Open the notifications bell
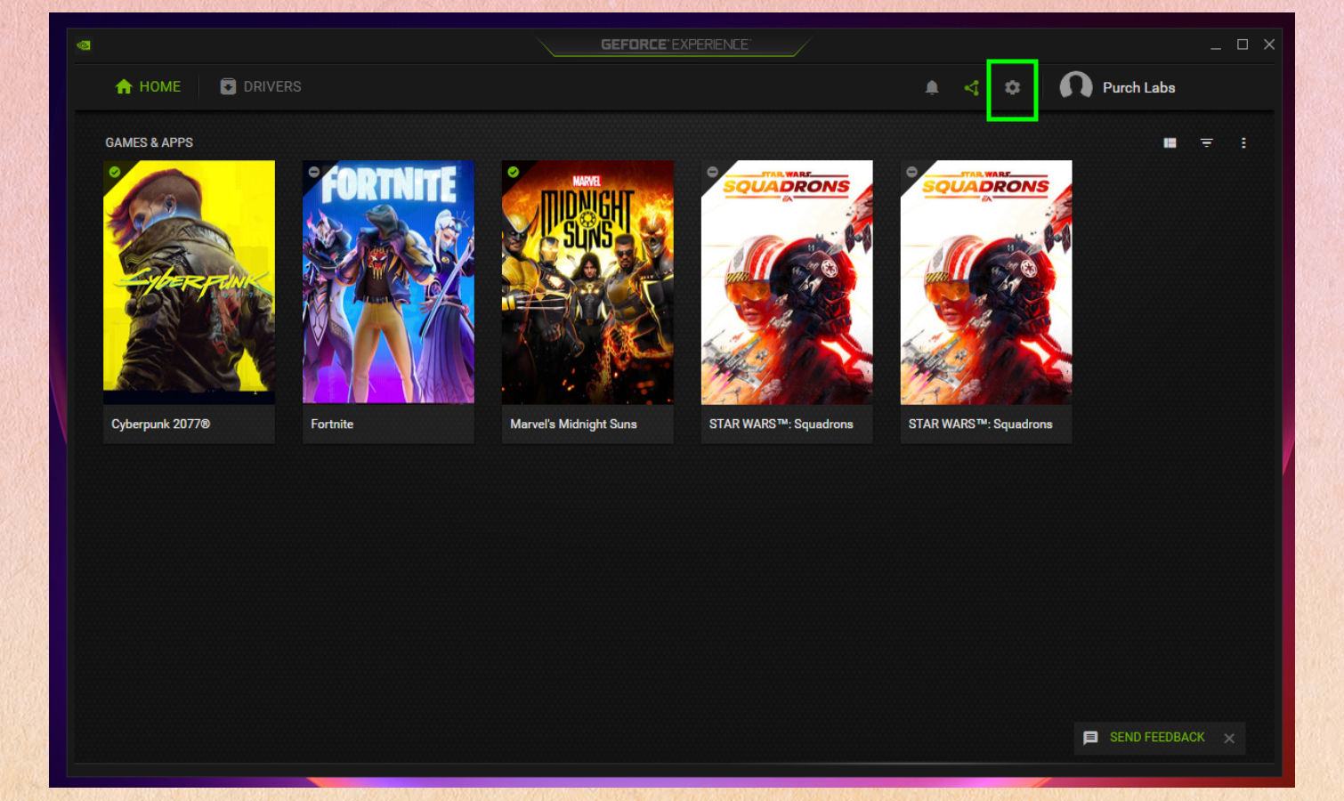This screenshot has height=801, width=1344. point(932,87)
